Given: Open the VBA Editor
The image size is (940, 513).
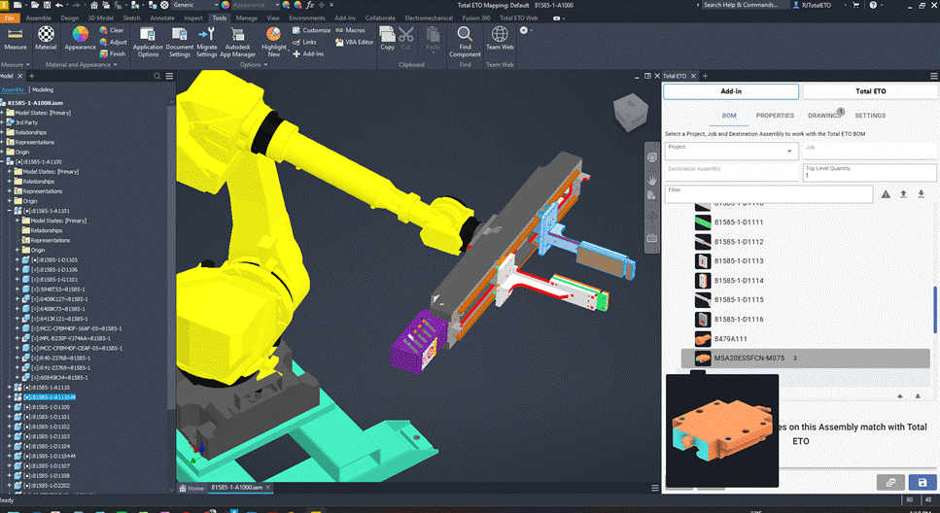Looking at the screenshot, I should click(354, 42).
